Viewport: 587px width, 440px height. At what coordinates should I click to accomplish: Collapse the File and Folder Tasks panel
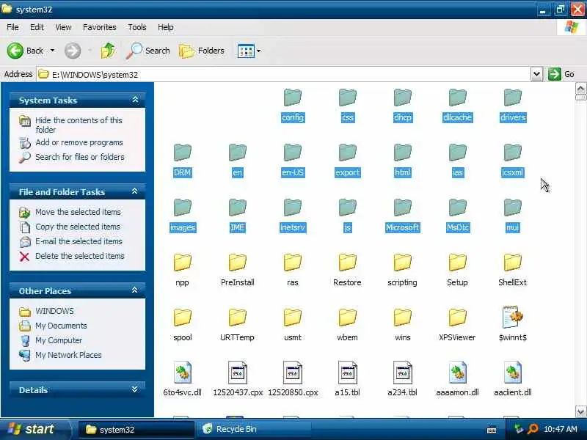pyautogui.click(x=135, y=191)
